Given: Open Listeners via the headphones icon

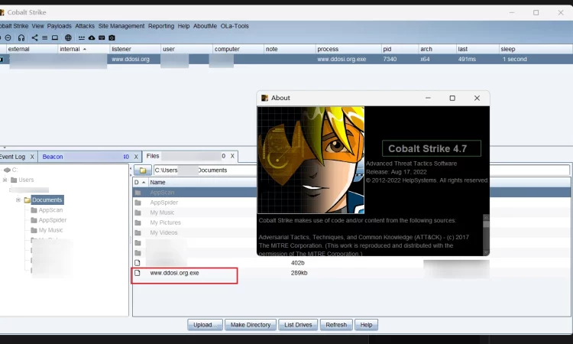Looking at the screenshot, I should click(x=21, y=37).
